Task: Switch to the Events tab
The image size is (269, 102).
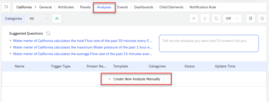Action: pos(123,7)
